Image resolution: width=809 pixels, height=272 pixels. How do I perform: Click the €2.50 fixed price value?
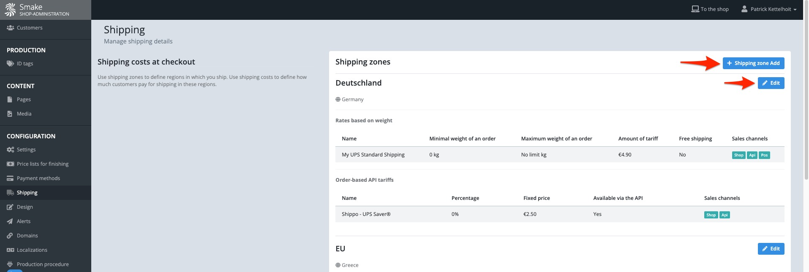point(530,214)
